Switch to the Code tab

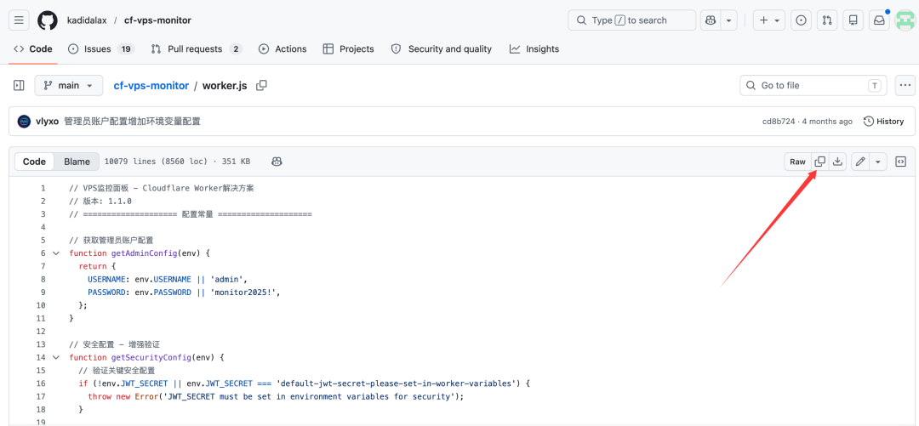click(33, 49)
